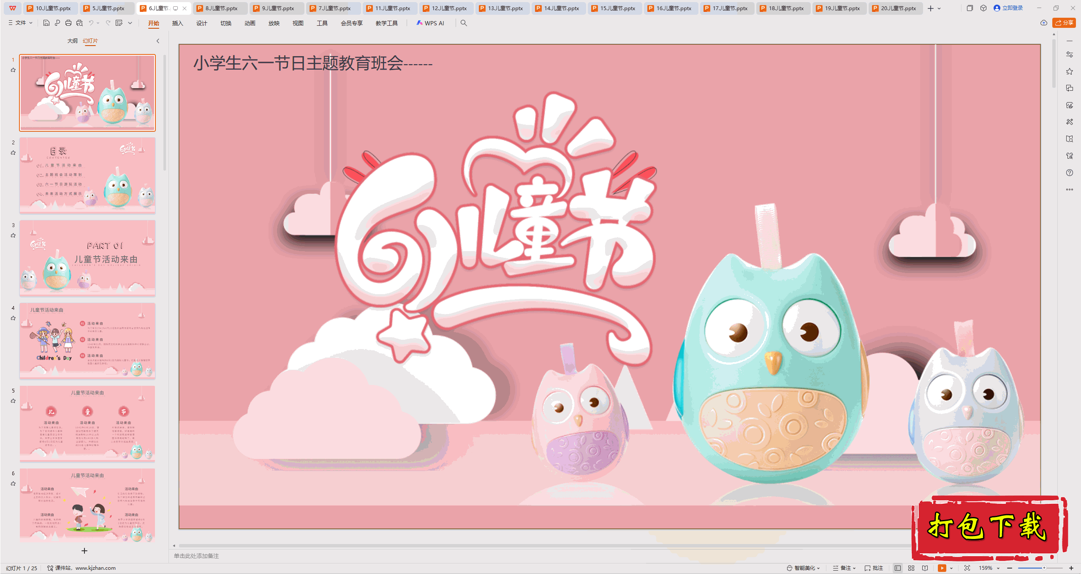Click the print preview icon
This screenshot has width=1081, height=574.
(79, 23)
